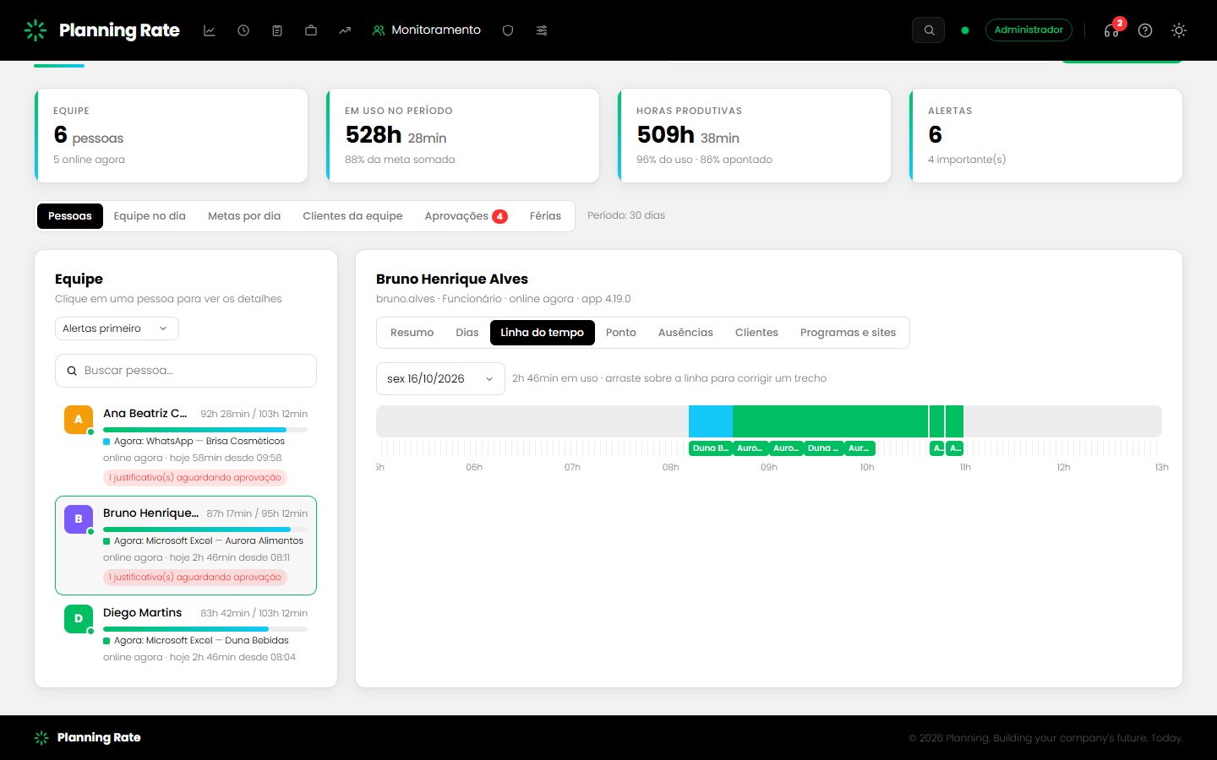Open the sliders settings icon in navbar

(542, 30)
